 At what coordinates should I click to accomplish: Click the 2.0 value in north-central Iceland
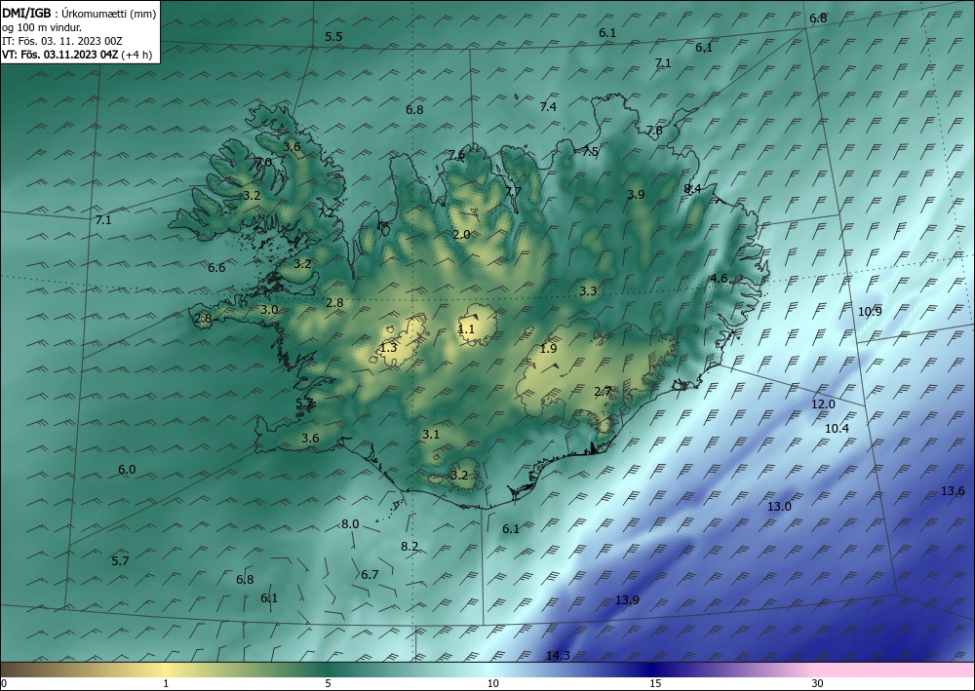click(x=461, y=235)
